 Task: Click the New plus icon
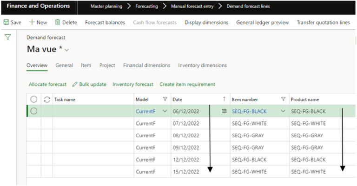(x=32, y=22)
